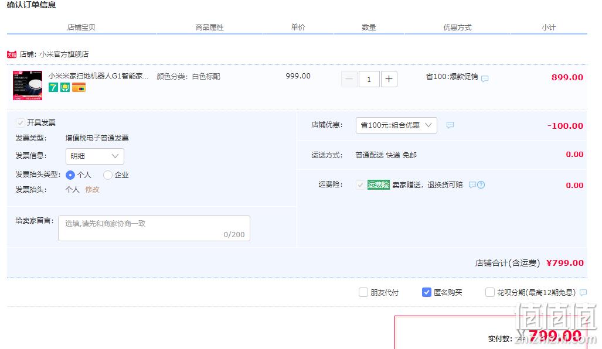Decrease quantity with the minus button
Screen dimensions: 602x349
349,79
